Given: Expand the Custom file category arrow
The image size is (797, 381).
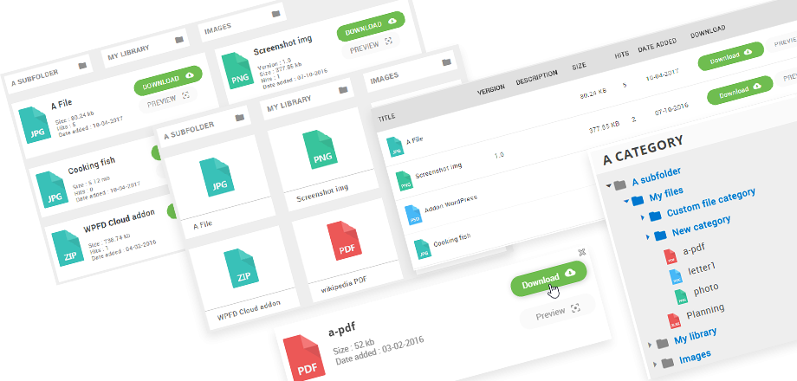Looking at the screenshot, I should (643, 217).
